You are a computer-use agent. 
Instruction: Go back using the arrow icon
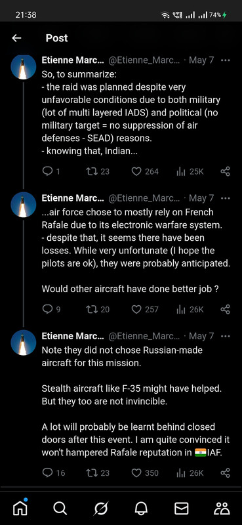(x=16, y=38)
